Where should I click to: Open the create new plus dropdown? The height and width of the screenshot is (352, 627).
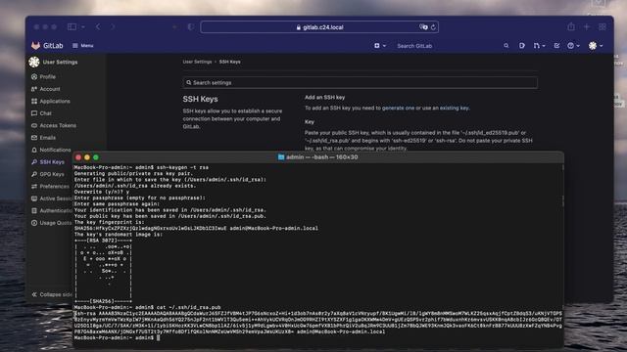tap(380, 46)
